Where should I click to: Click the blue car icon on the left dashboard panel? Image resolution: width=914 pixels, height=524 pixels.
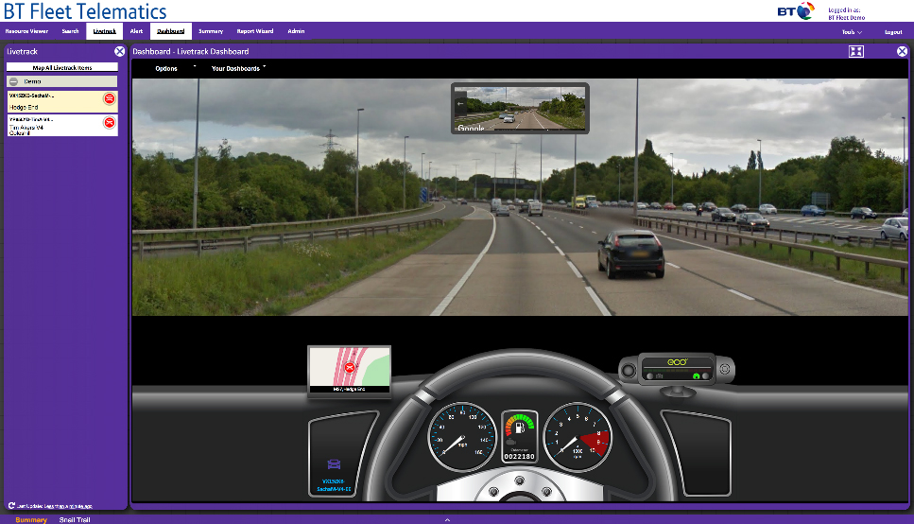(x=334, y=464)
